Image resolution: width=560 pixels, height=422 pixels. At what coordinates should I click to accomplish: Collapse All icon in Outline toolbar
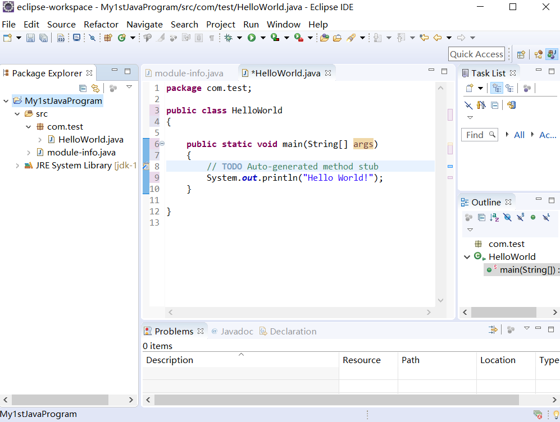pyautogui.click(x=481, y=217)
